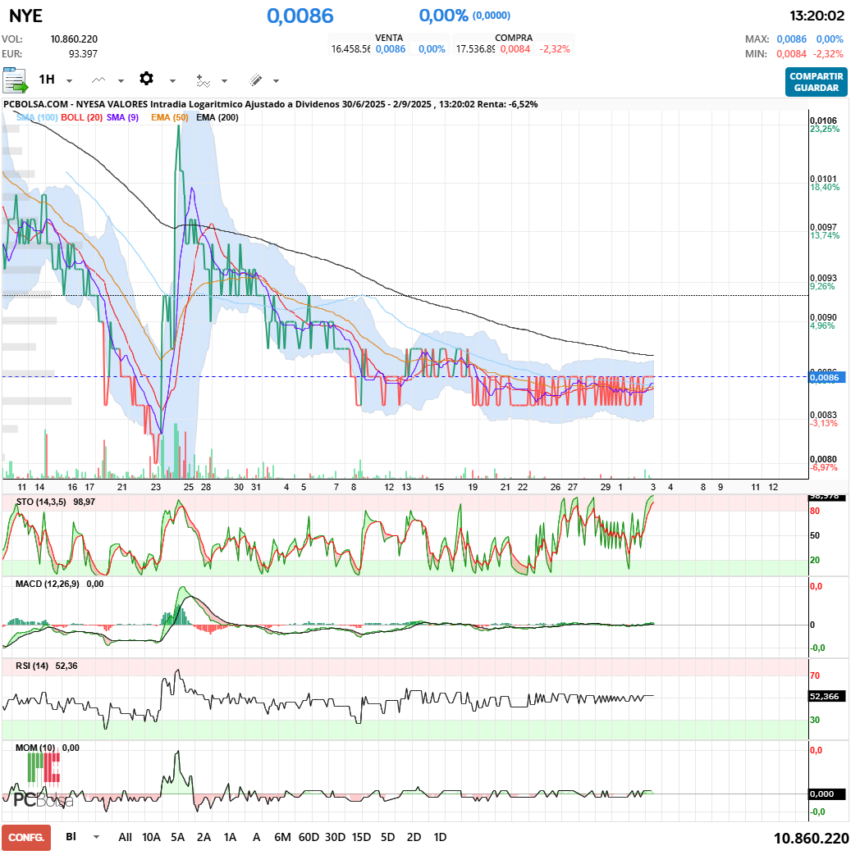Click the SMA (100) indicator label
This screenshot has height=855, width=860.
(x=37, y=117)
